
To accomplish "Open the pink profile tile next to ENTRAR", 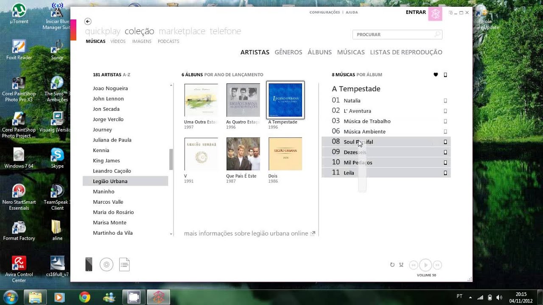I will coord(435,14).
